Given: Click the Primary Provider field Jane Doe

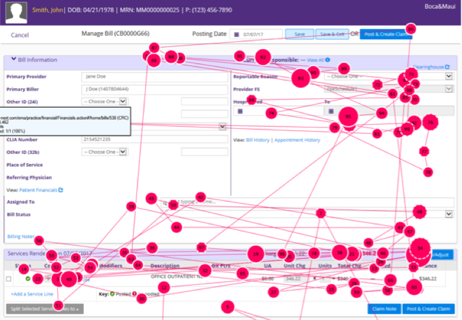Looking at the screenshot, I should click(155, 77).
